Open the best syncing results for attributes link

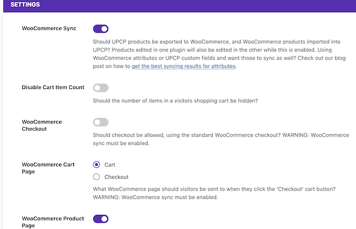coord(184,66)
